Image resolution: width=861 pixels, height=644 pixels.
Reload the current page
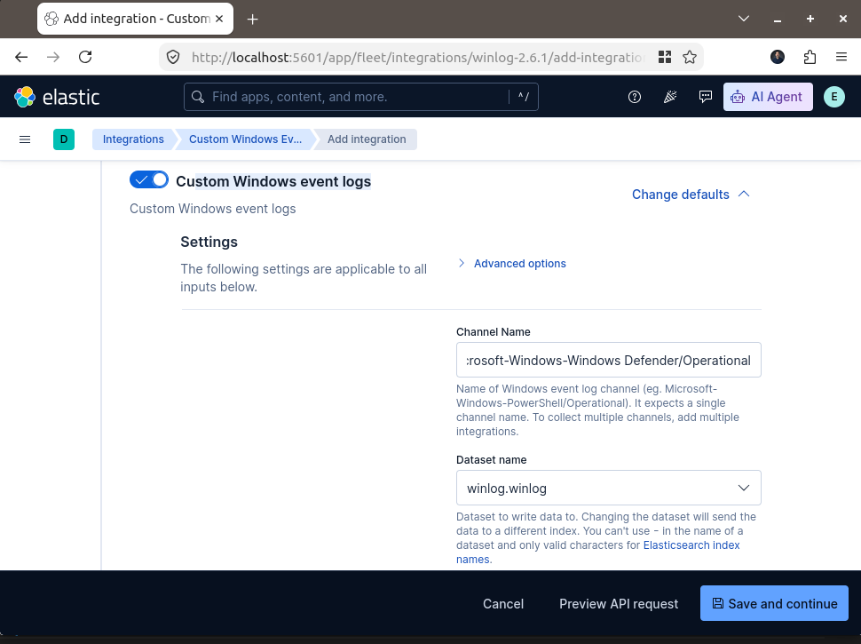[85, 57]
